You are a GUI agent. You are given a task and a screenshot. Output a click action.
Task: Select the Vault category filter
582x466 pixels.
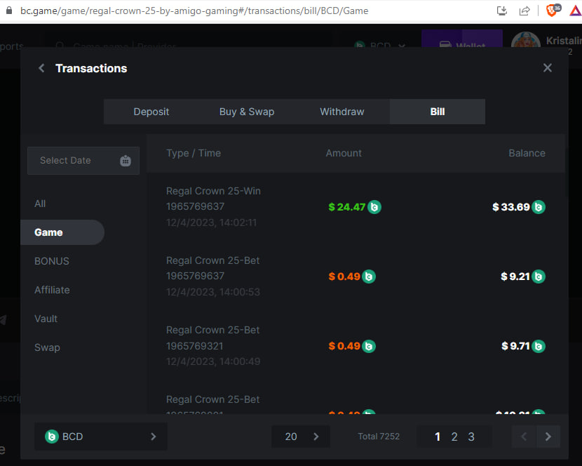(x=46, y=319)
